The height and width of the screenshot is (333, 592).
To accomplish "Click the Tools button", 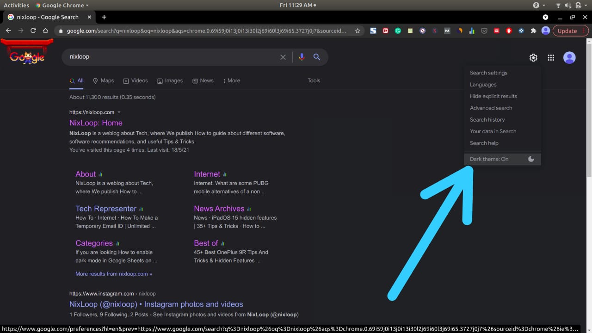I will 314,80.
